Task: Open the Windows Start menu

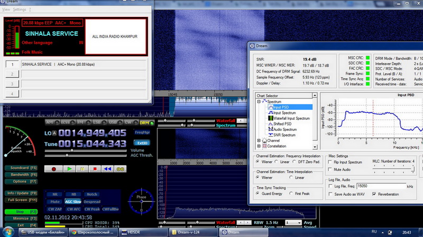Action: 8,232
